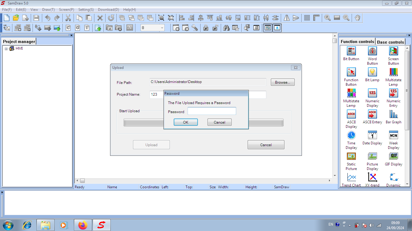Focus the Password input field
This screenshot has width=412, height=231.
coord(212,111)
